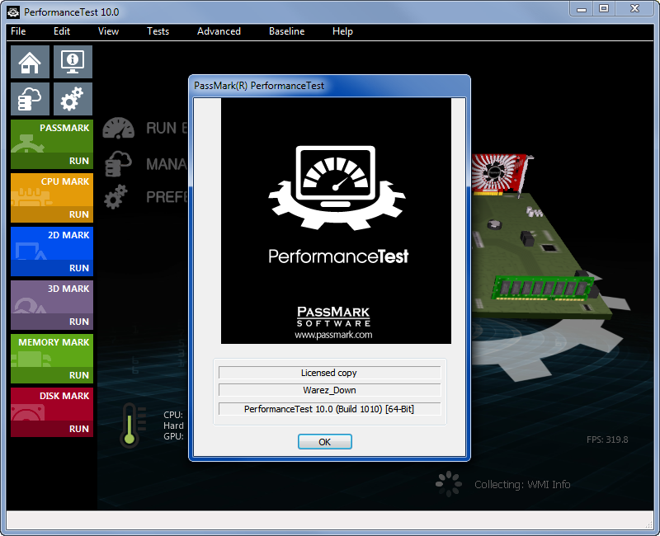Open the File menu

(18, 31)
